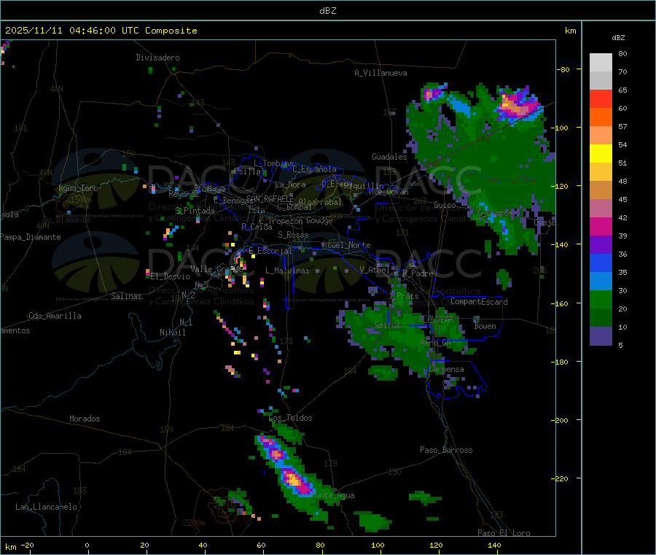Click the Bowen map label
656x555 pixels.
485,326
